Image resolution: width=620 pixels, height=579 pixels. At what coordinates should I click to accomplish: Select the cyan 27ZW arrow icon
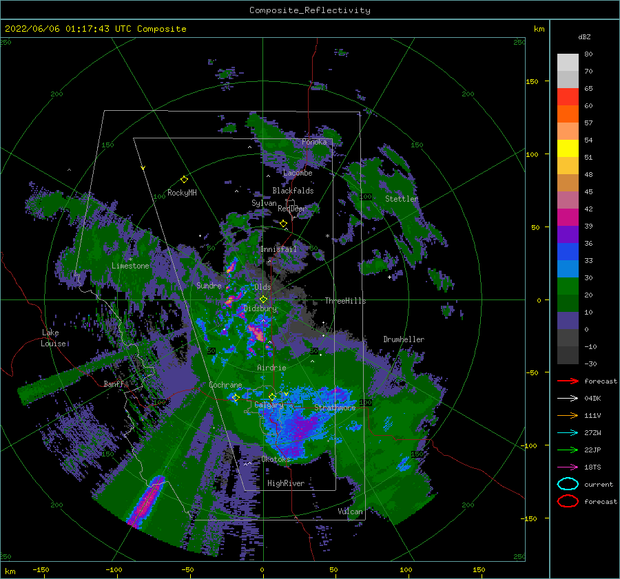click(x=568, y=433)
